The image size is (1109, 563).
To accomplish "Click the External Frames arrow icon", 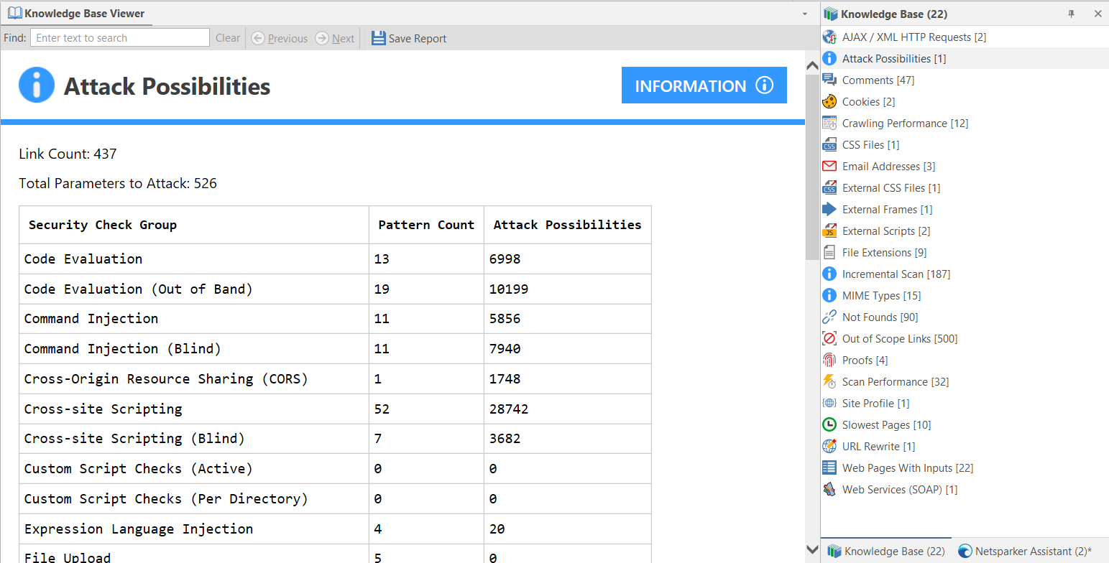I will click(x=829, y=209).
